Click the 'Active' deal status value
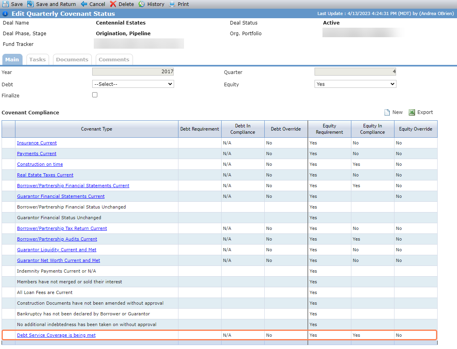Image resolution: width=457 pixels, height=349 pixels. pyautogui.click(x=332, y=23)
